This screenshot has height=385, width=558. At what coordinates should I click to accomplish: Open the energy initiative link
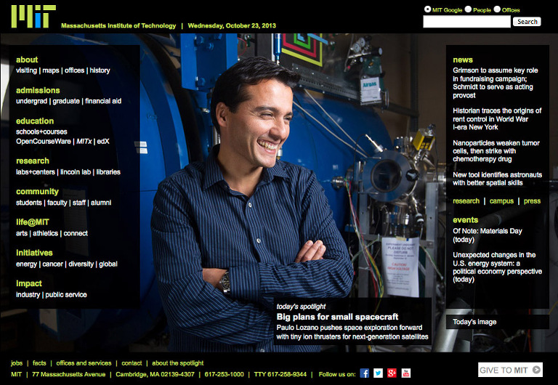pyautogui.click(x=26, y=264)
